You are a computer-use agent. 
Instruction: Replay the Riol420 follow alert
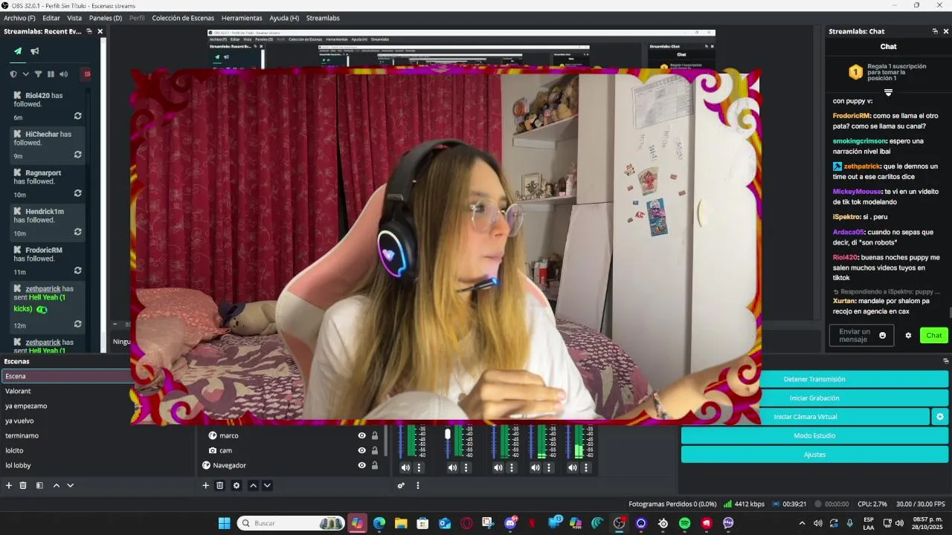(x=77, y=117)
